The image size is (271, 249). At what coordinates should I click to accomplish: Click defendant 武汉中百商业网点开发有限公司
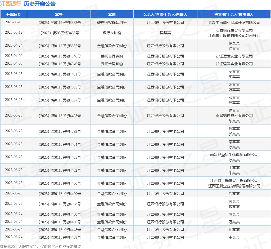tap(234, 23)
